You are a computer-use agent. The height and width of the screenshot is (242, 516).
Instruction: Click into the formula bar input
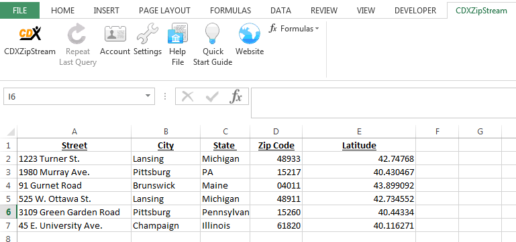point(383,103)
